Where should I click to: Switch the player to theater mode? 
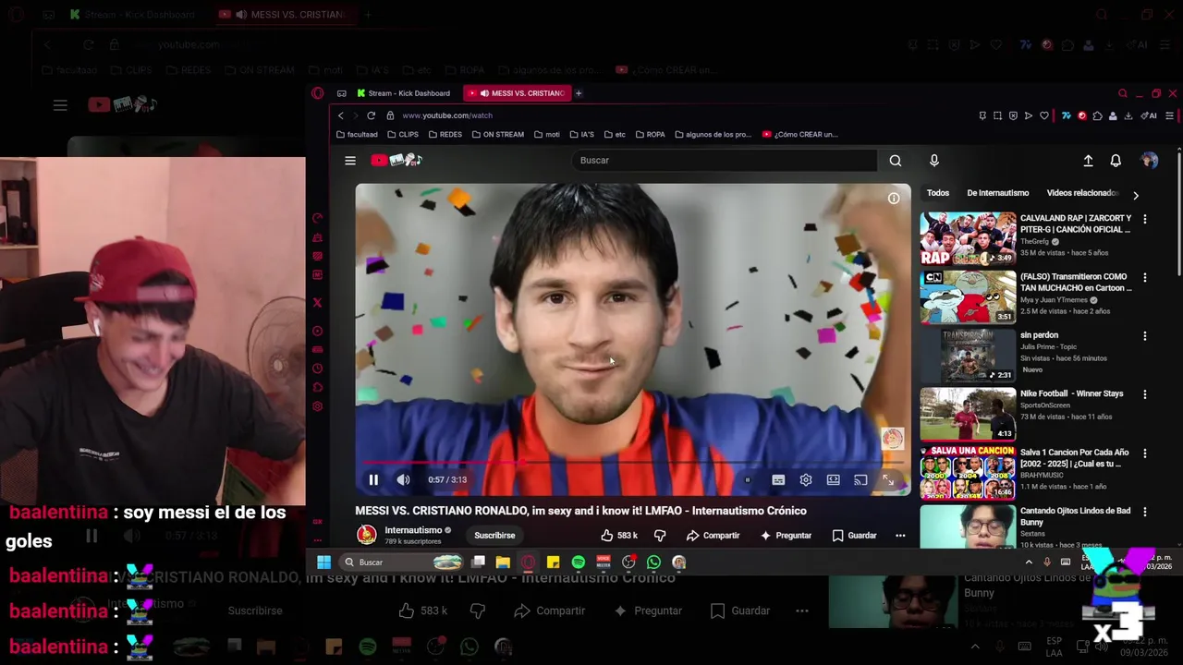(x=834, y=480)
